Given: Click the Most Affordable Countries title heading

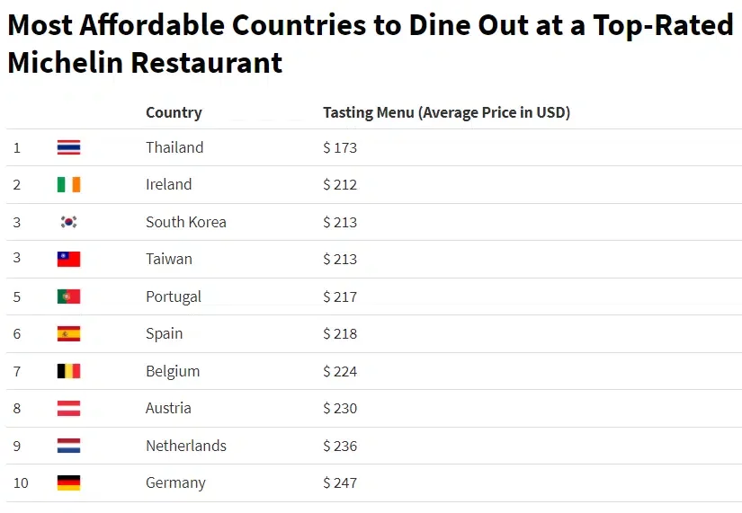Looking at the screenshot, I should 371,43.
